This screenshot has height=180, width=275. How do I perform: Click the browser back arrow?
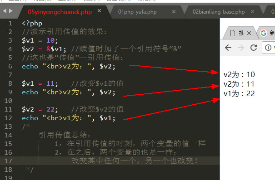point(228,48)
